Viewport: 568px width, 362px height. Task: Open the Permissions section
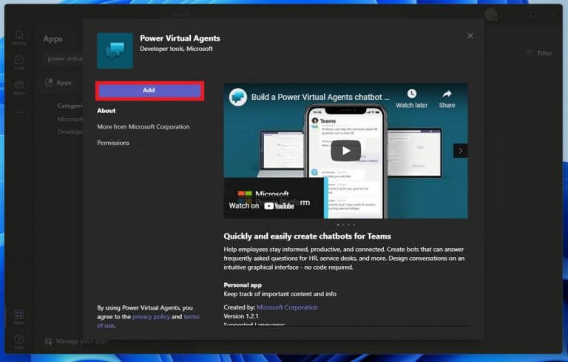point(113,143)
